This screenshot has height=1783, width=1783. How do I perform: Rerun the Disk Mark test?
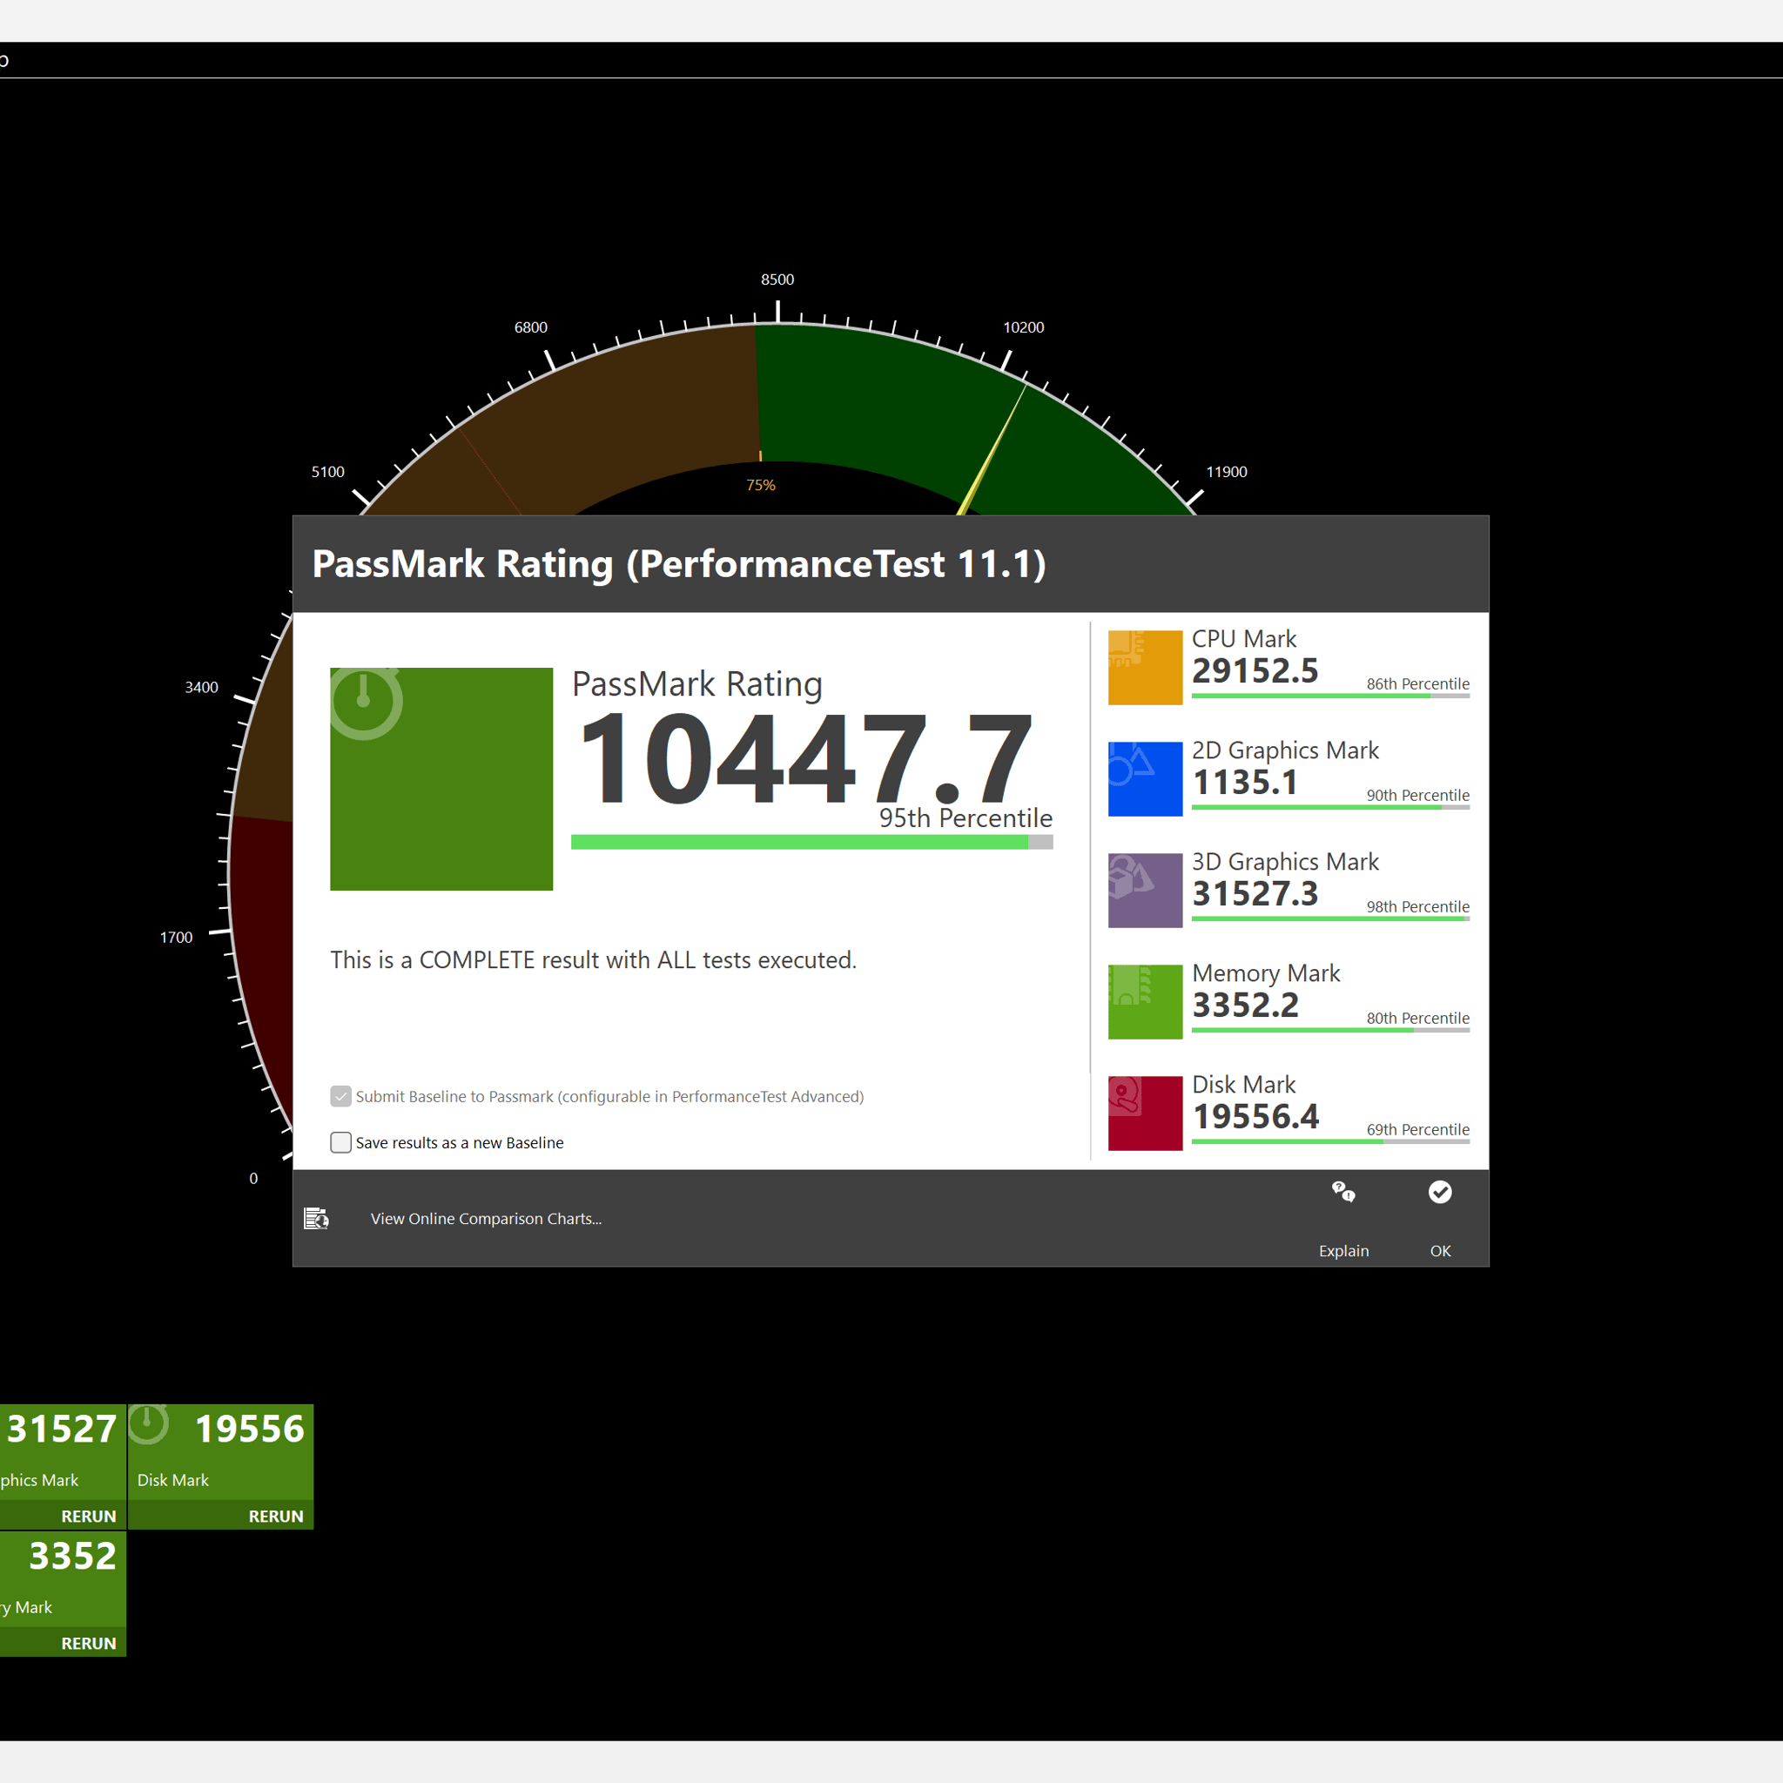(x=275, y=1517)
